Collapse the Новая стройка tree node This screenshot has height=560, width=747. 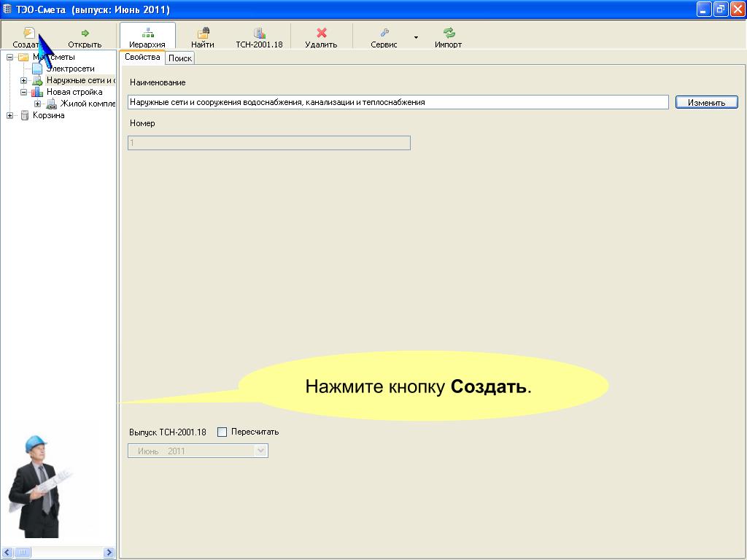[23, 92]
